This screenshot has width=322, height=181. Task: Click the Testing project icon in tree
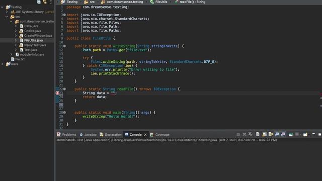click(8, 7)
